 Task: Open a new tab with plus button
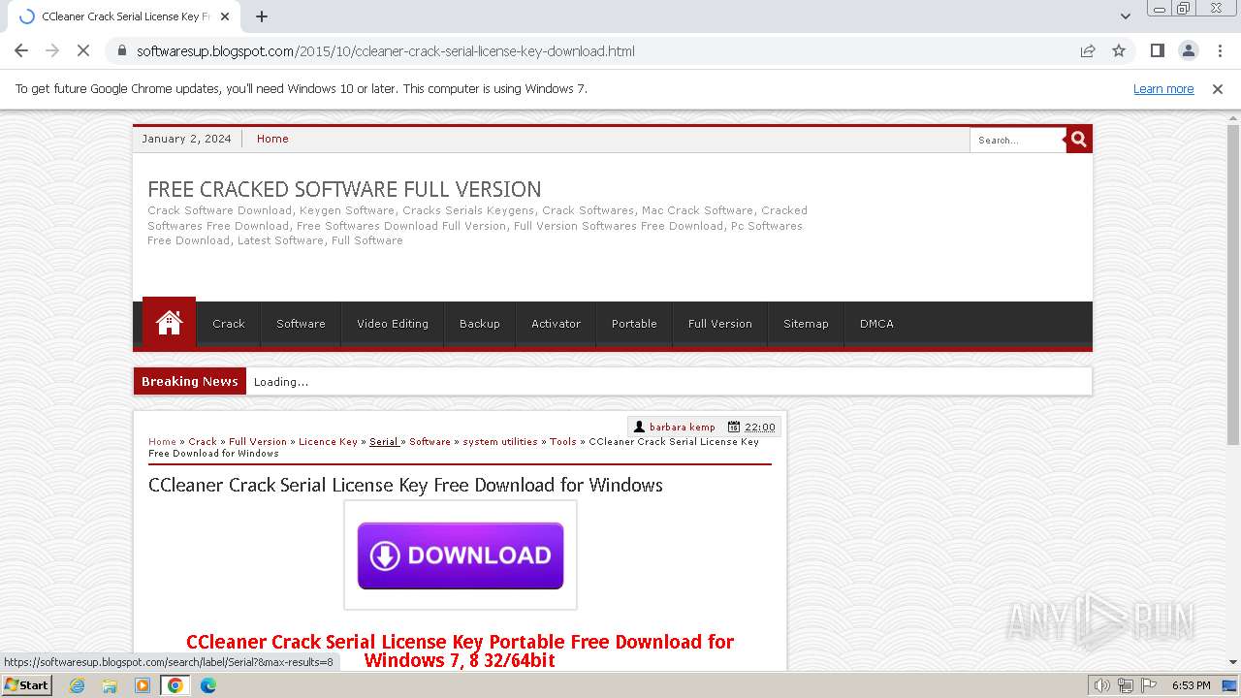[x=262, y=16]
